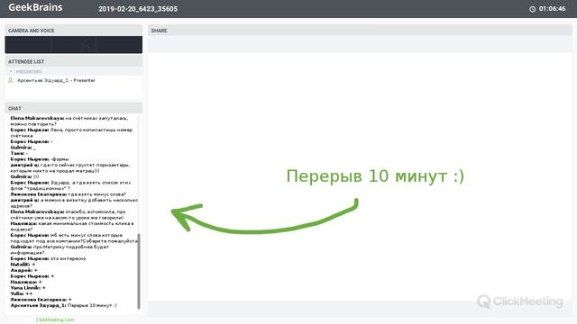Select Gulmira's message 'про Метрику подробнее'
The image size is (577, 324).
[60, 250]
